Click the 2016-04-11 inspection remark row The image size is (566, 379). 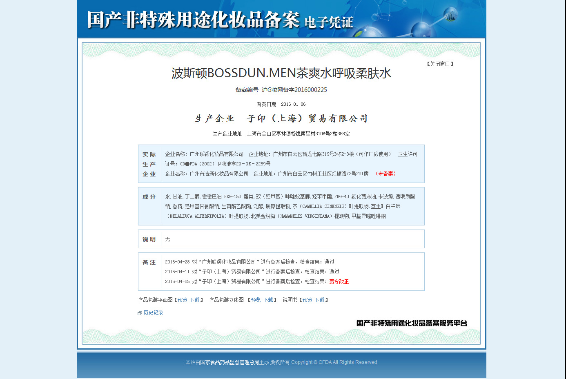pos(252,272)
